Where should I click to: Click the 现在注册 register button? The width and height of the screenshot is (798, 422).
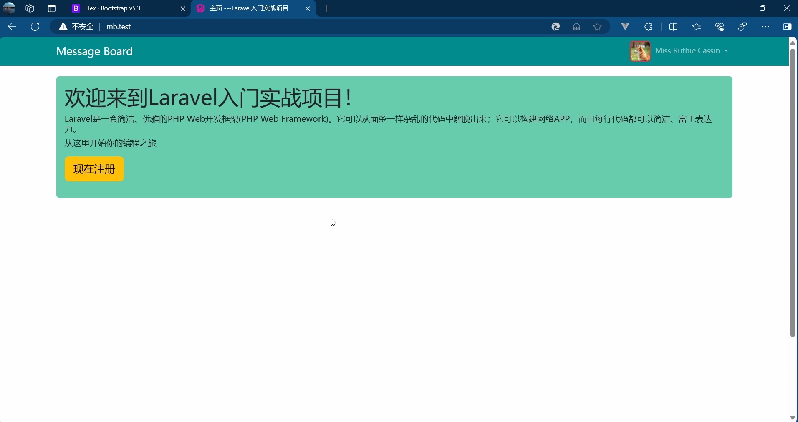94,169
